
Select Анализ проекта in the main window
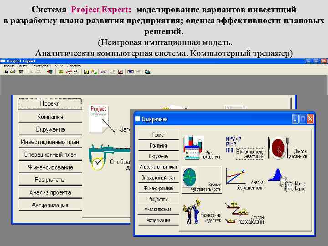(50, 192)
